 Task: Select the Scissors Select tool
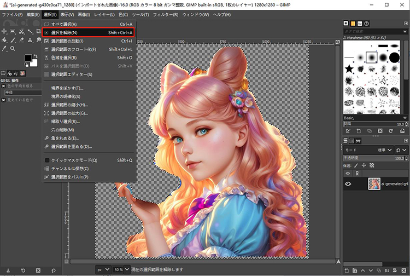point(21,31)
